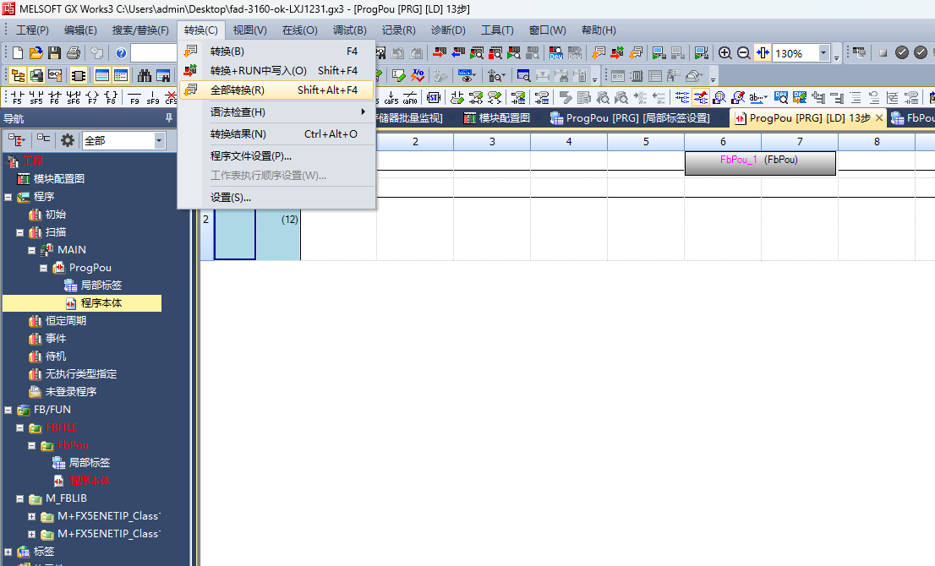Toggle fit-to-width zoom button
The height and width of the screenshot is (566, 935).
pos(763,53)
